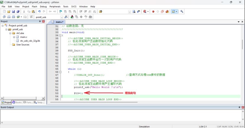245x128 pixels.
Task: Open Manage Project Items
Action: 72,17
